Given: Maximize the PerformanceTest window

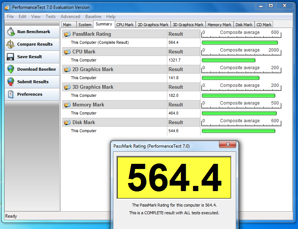Looking at the screenshot, I should click(x=271, y=6).
